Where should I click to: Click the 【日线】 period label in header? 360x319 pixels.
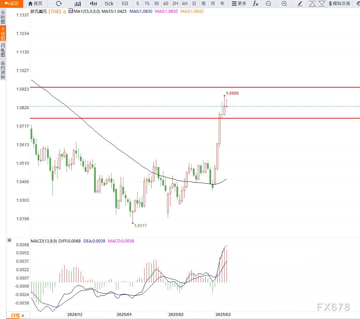pyautogui.click(x=55, y=11)
